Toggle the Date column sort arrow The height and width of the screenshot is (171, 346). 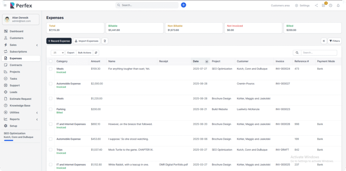pyautogui.click(x=207, y=62)
